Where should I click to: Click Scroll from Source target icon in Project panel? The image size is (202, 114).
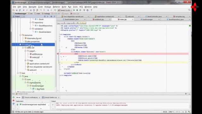tap(45, 16)
